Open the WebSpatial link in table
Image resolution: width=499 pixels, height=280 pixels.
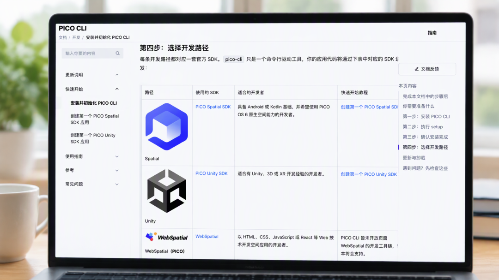[x=207, y=237]
